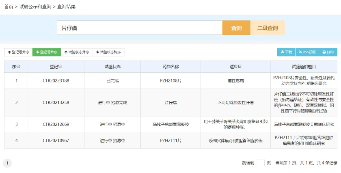Click the 下载 download button
Screen dimensions: 341x173
[286, 52]
